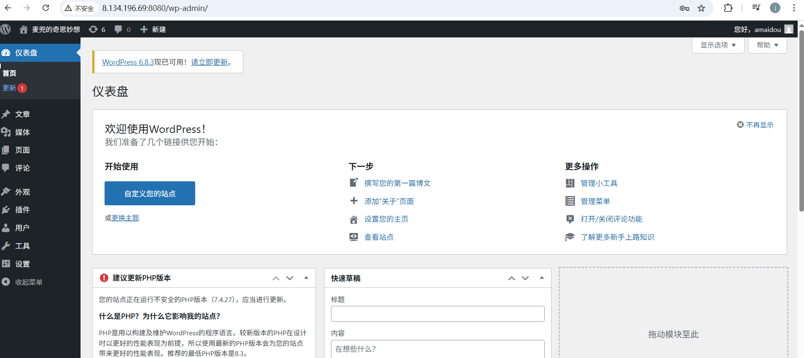Click the page vertical scrollbar
This screenshot has height=358, width=804.
pos(801,120)
